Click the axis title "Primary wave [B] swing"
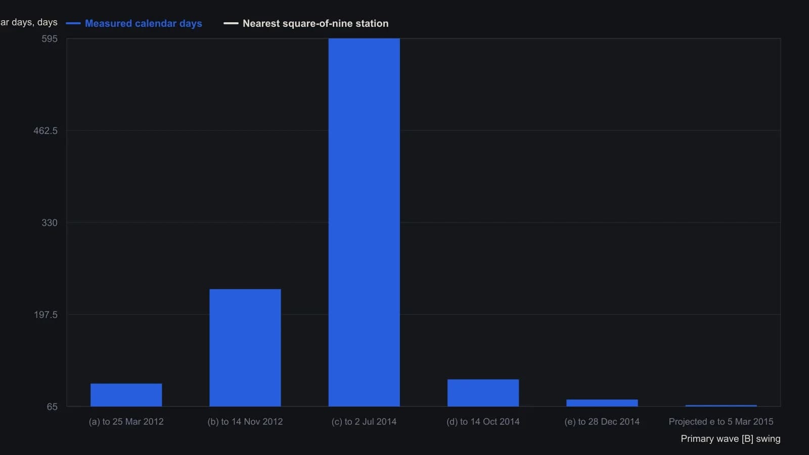Viewport: 809px width, 455px height. pyautogui.click(x=731, y=439)
